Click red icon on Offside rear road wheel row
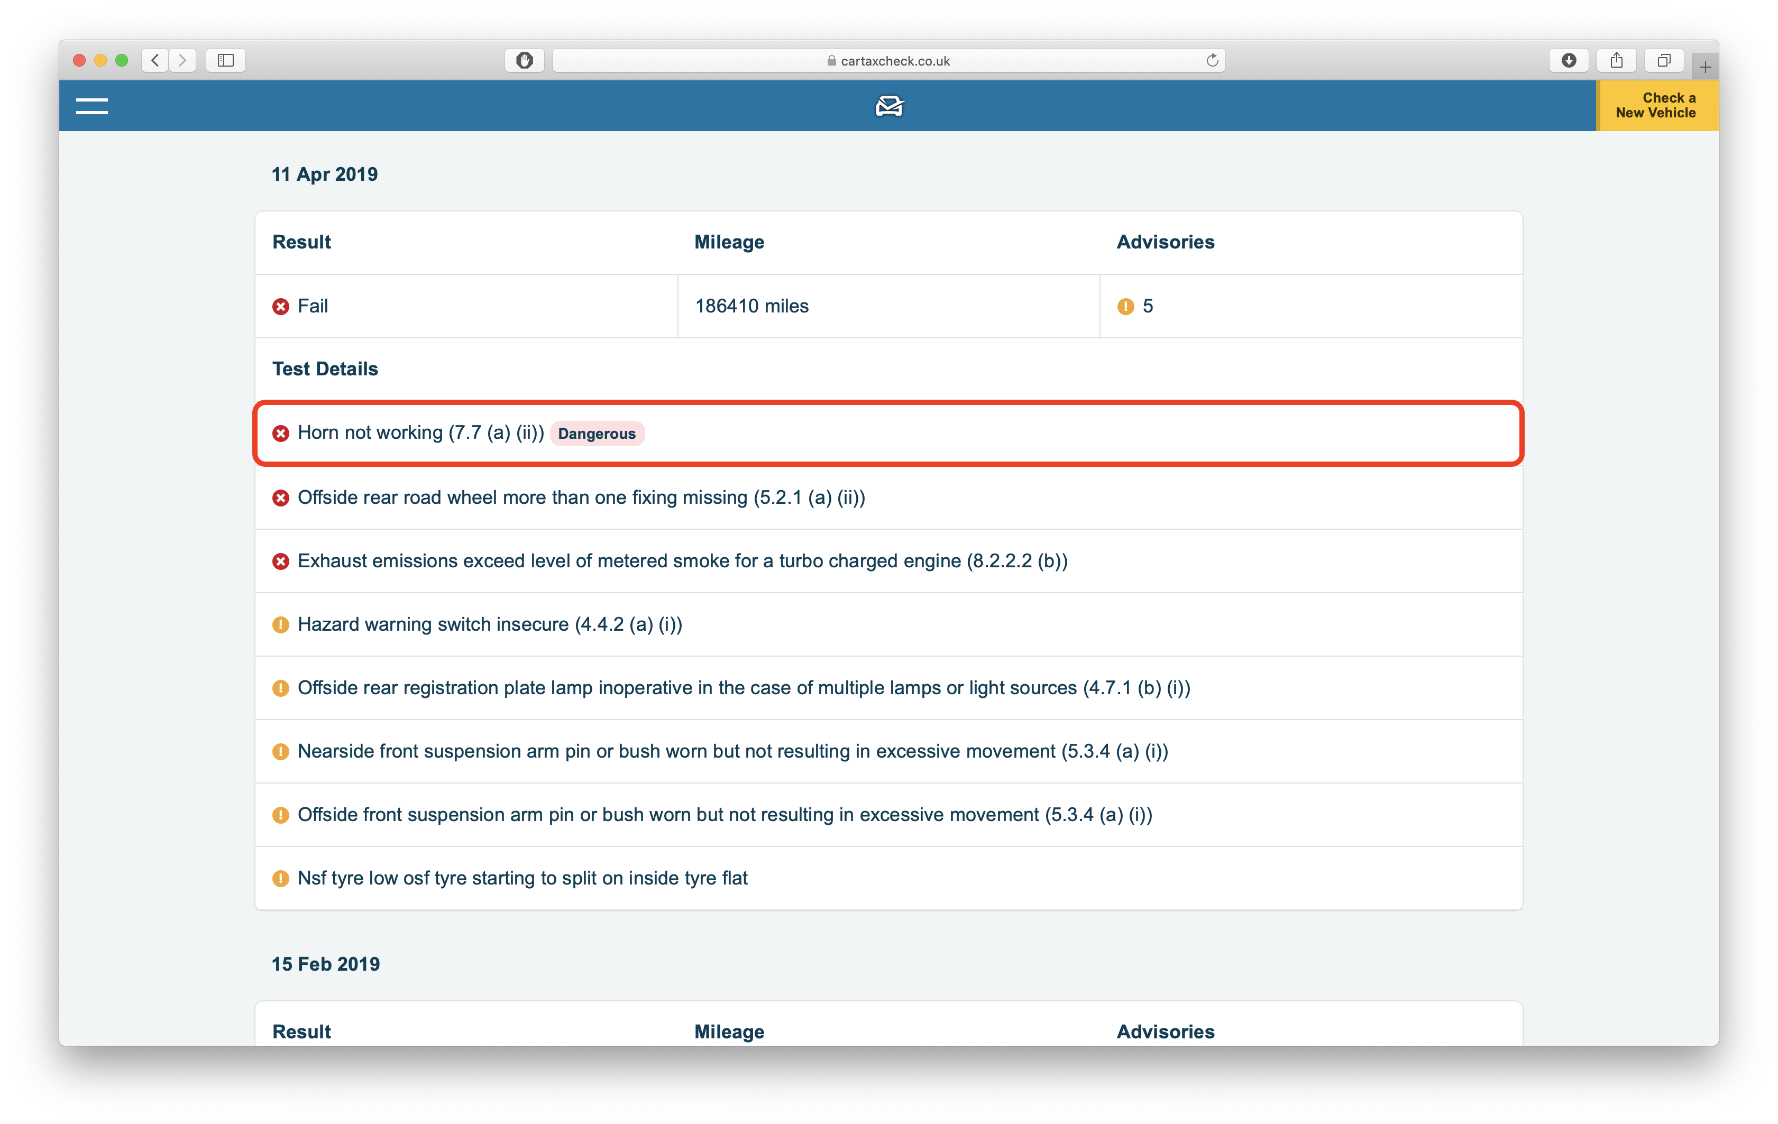 (x=281, y=498)
